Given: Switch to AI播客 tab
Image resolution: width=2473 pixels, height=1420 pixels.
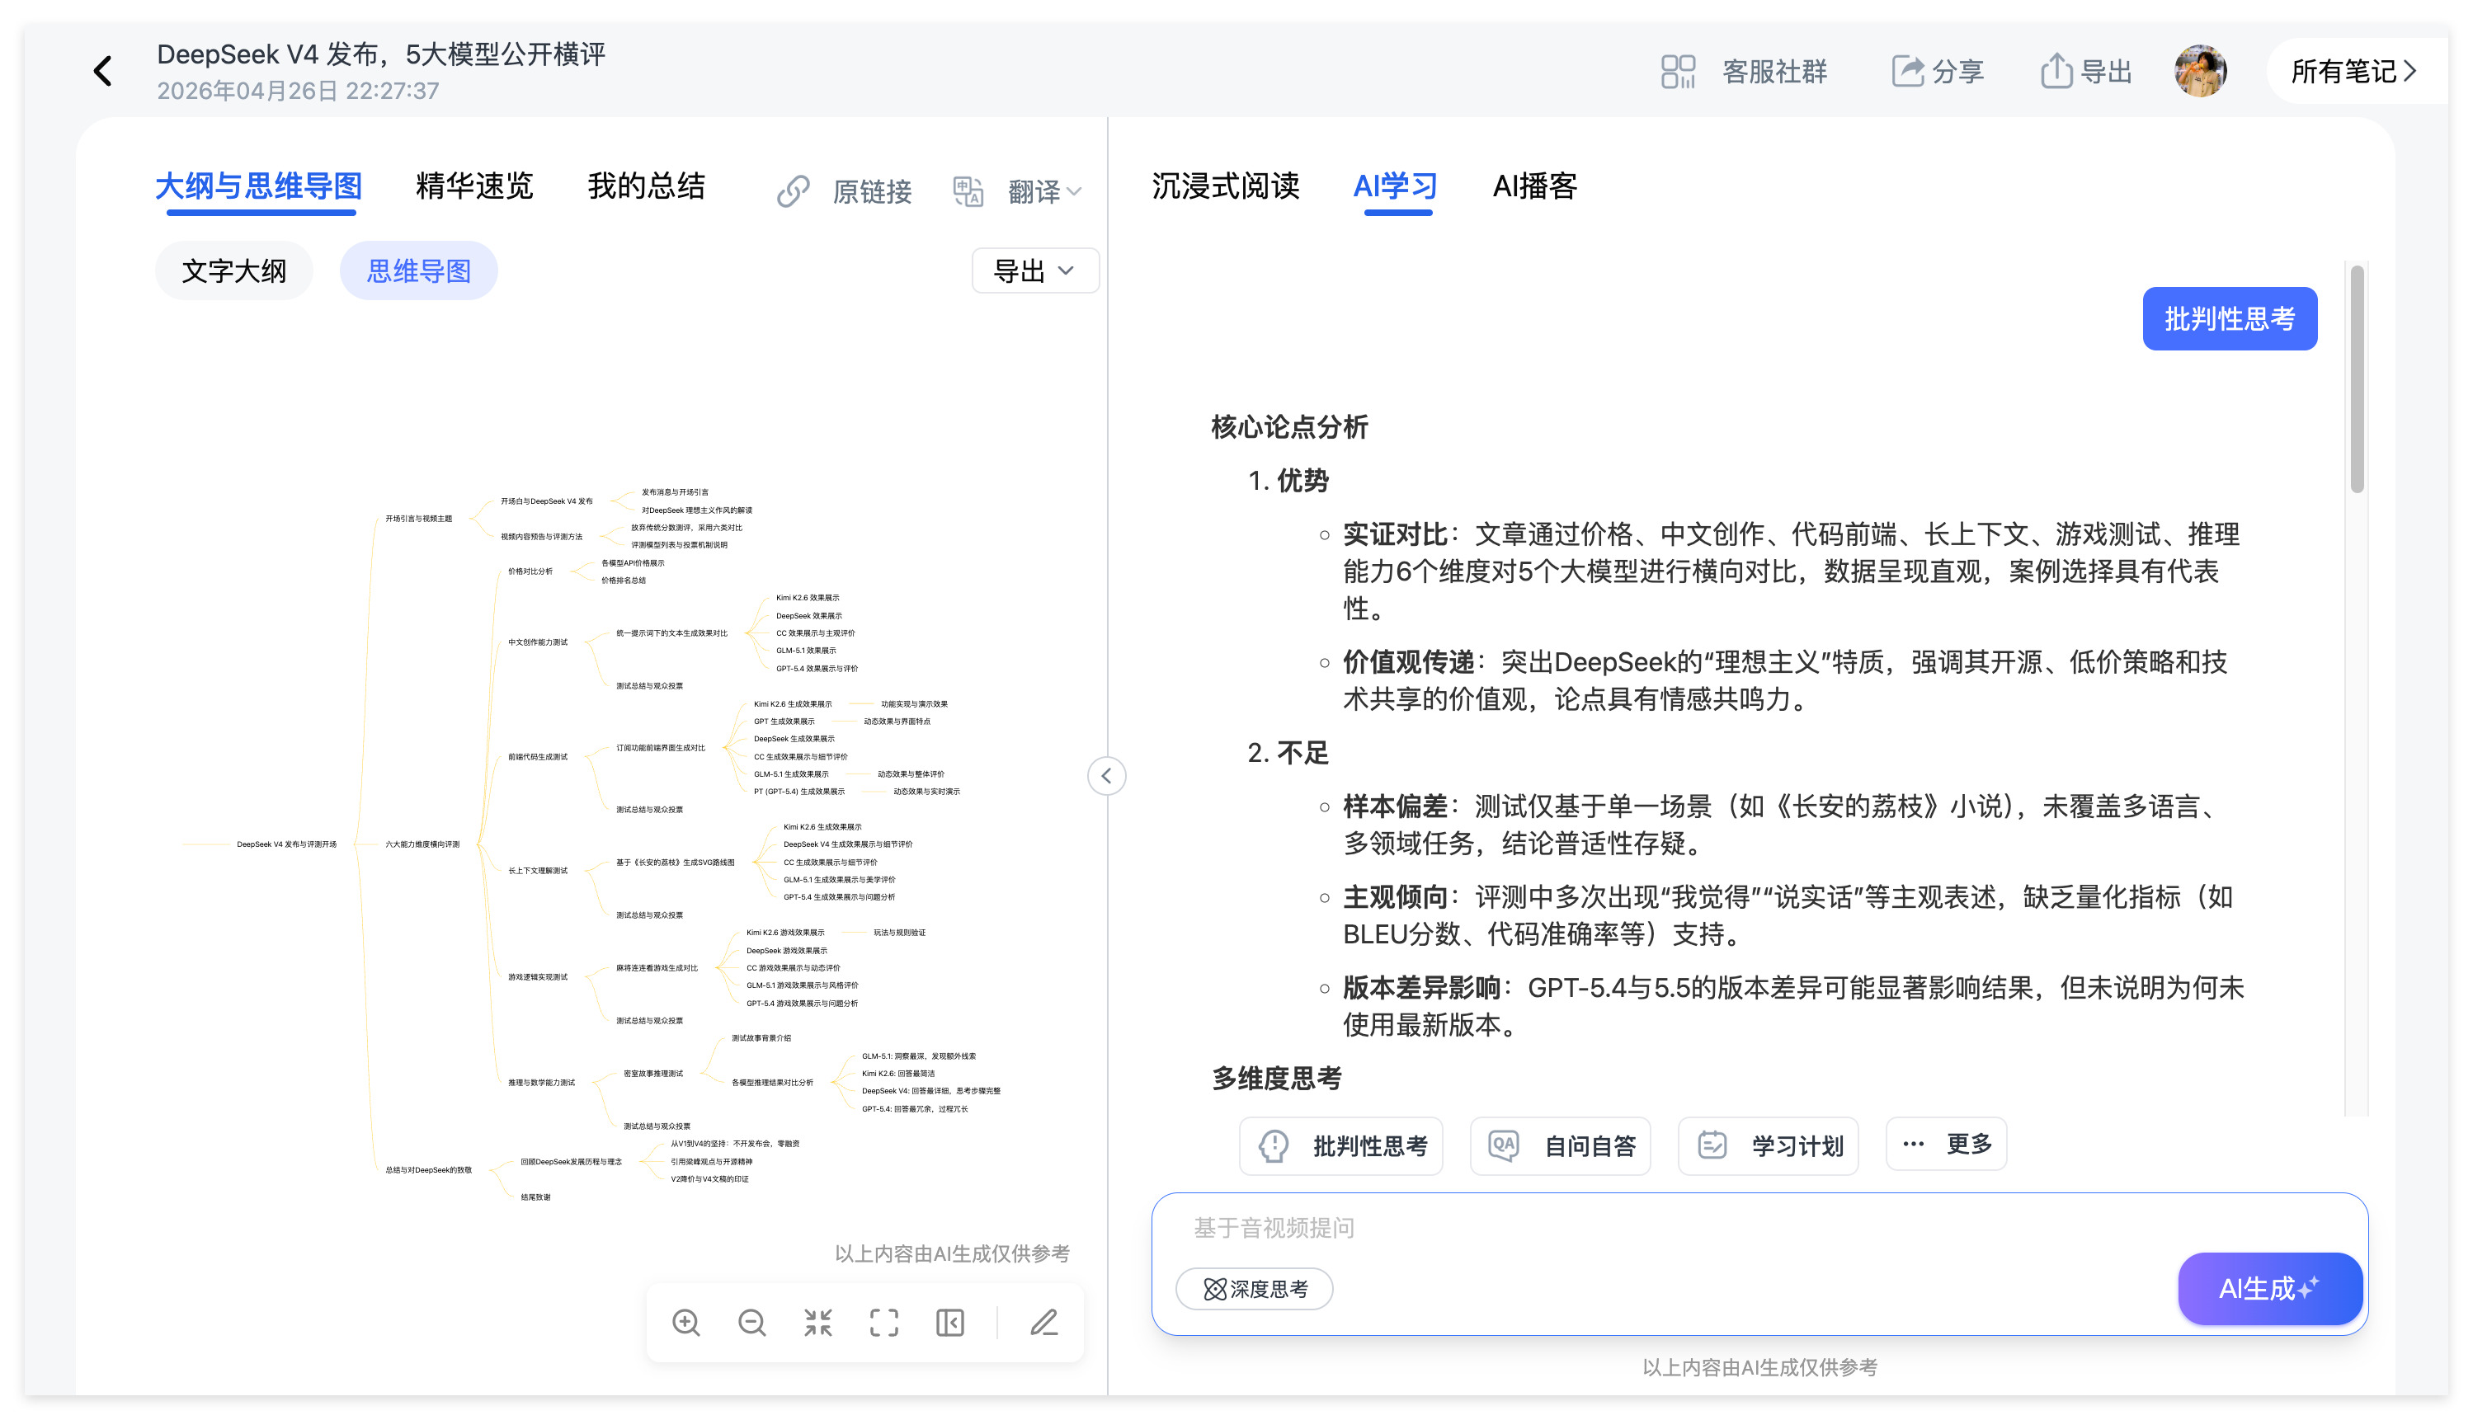Looking at the screenshot, I should pos(1534,186).
